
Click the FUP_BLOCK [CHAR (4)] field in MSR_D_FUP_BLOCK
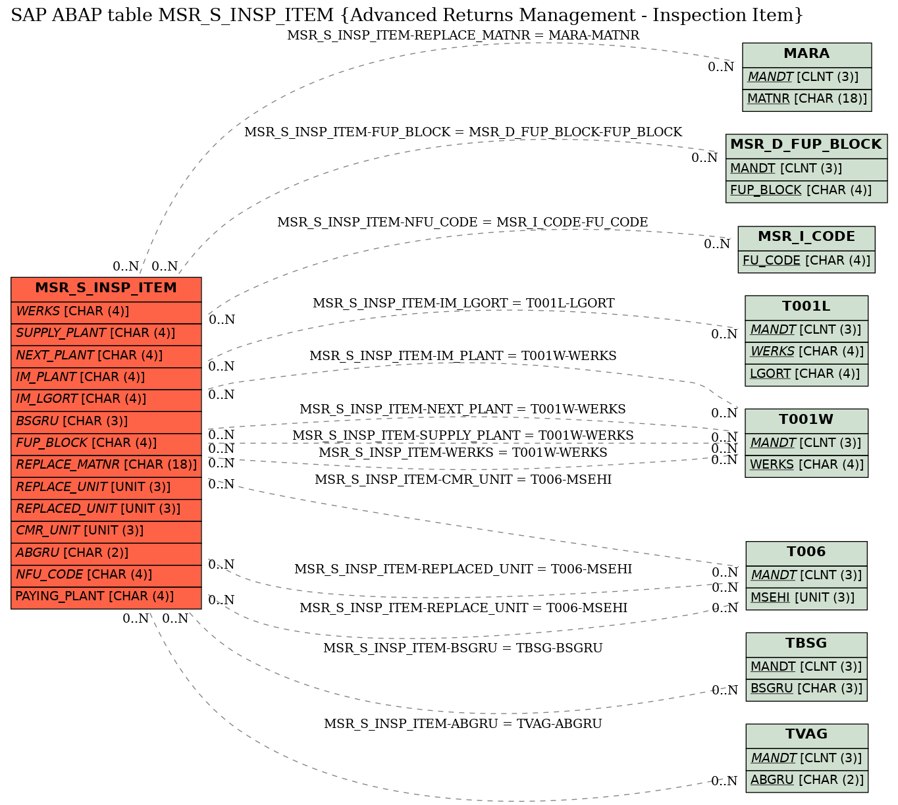(806, 191)
